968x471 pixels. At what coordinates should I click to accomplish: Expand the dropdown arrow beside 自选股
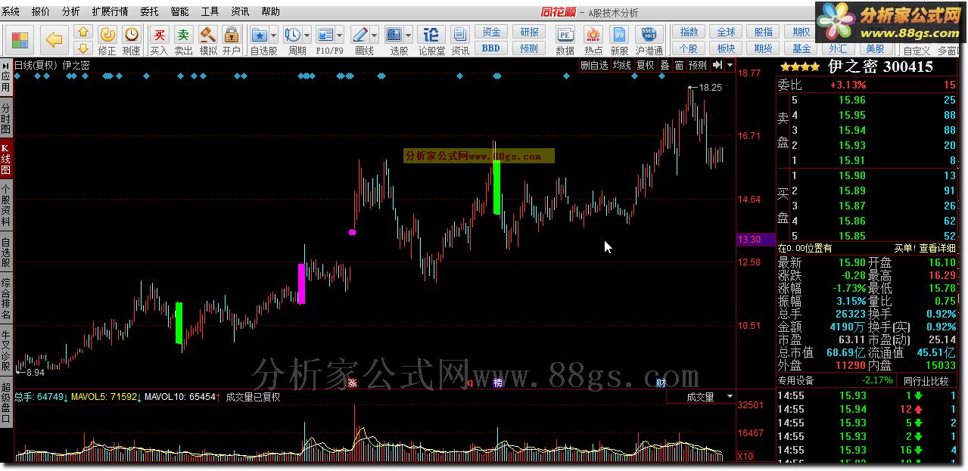point(274,35)
